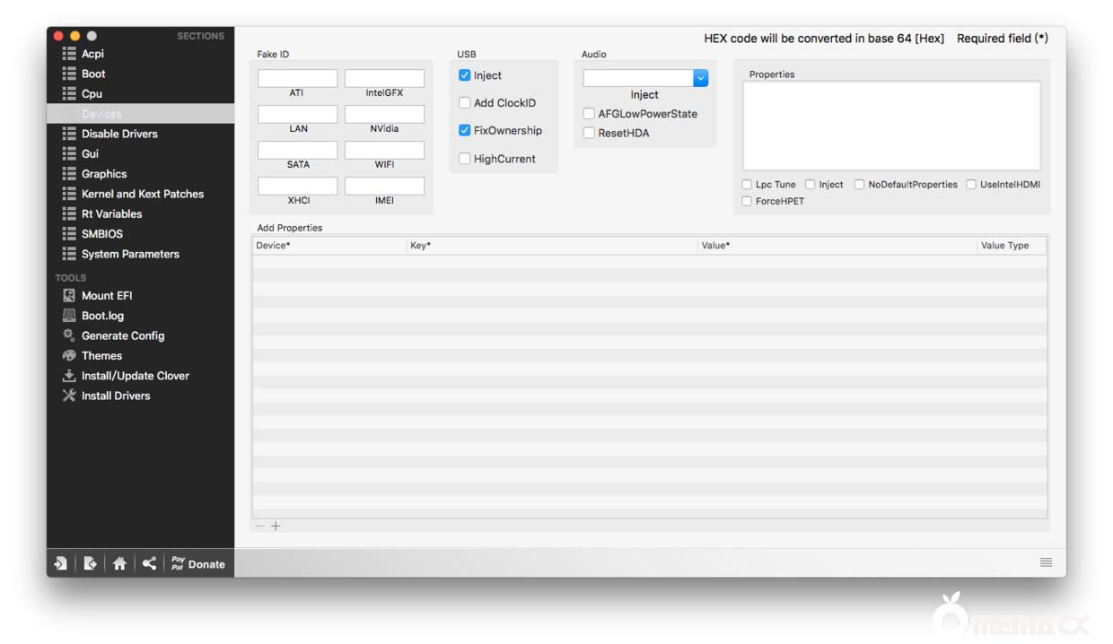This screenshot has height=644, width=1113.
Task: Select the SMBIOS section
Action: coord(101,234)
